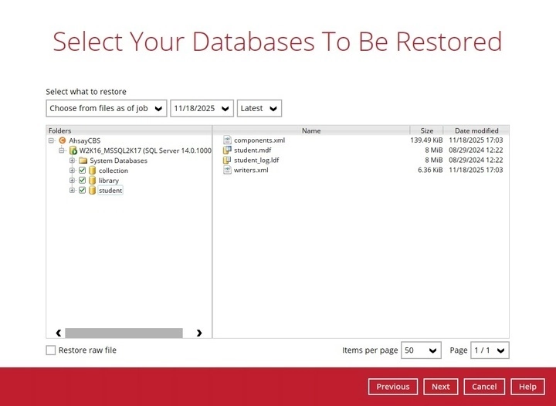Click the SQL Server instance icon
This screenshot has height=406, width=556.
pyautogui.click(x=73, y=151)
